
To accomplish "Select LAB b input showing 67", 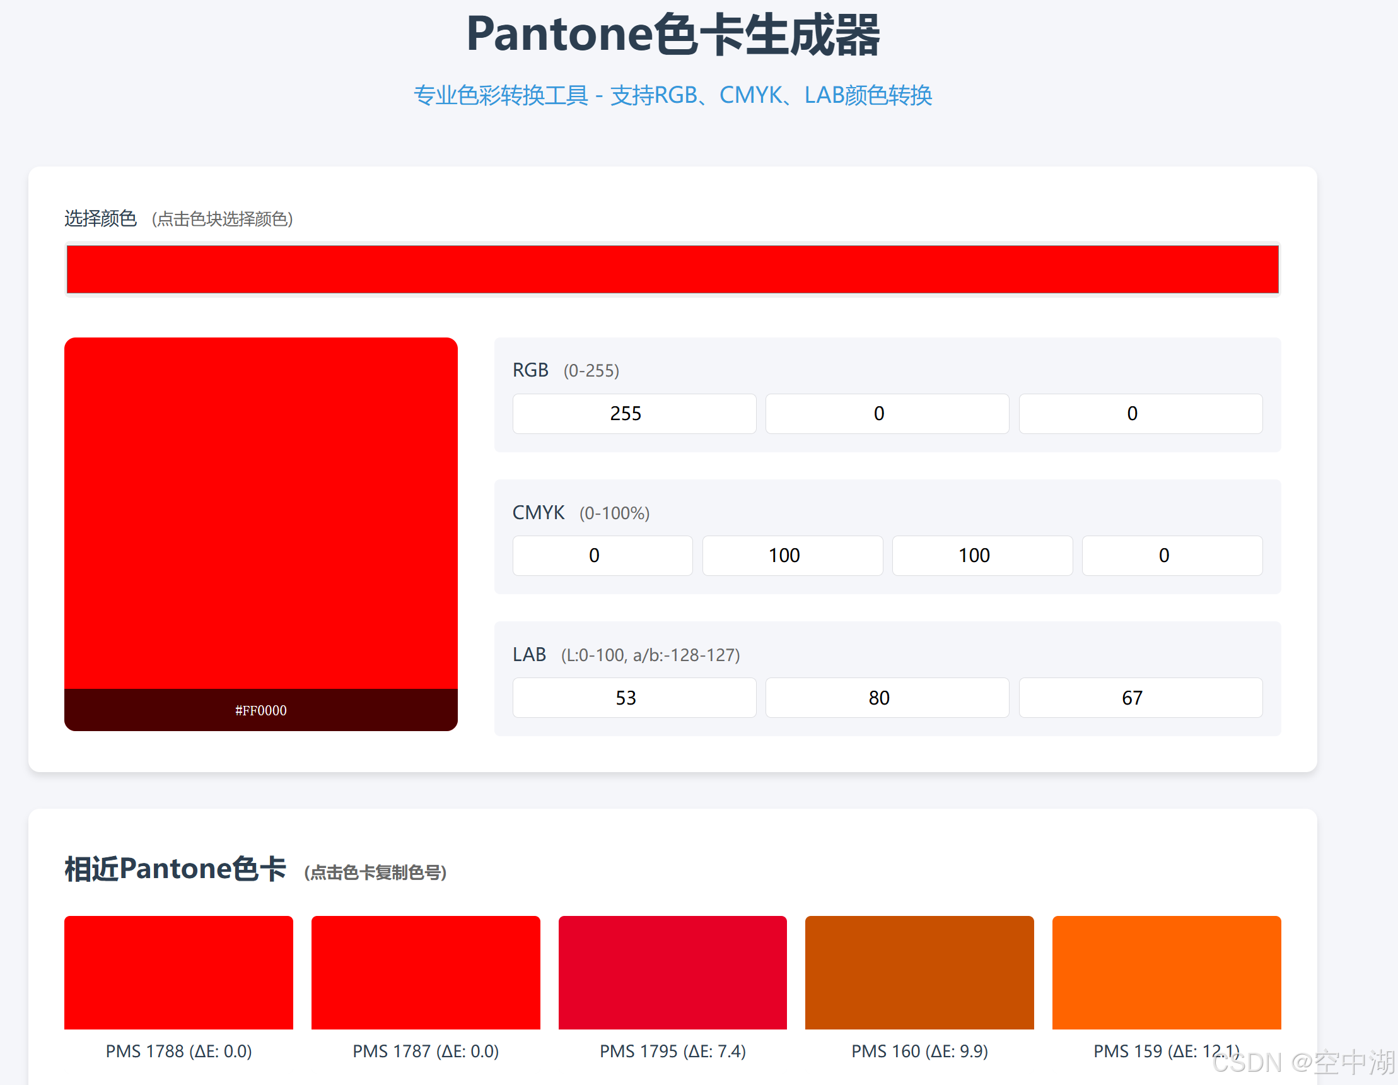I will [1140, 698].
